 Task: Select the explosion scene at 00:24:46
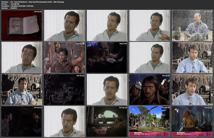107,122
